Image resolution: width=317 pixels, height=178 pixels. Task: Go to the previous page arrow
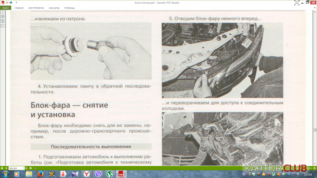pyautogui.click(x=6, y=168)
